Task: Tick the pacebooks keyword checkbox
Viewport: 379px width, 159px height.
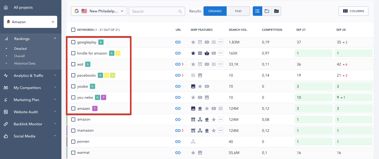Action: tap(73, 75)
